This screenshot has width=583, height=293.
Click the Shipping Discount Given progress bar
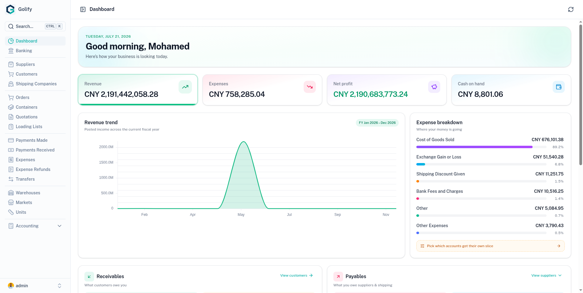tap(481, 181)
